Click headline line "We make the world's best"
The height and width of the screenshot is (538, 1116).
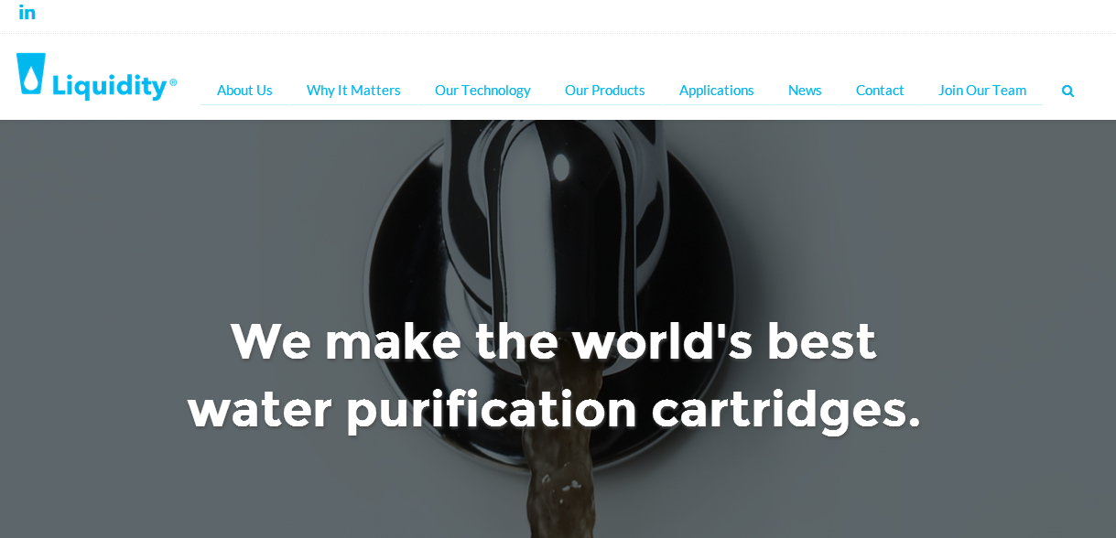coord(554,341)
